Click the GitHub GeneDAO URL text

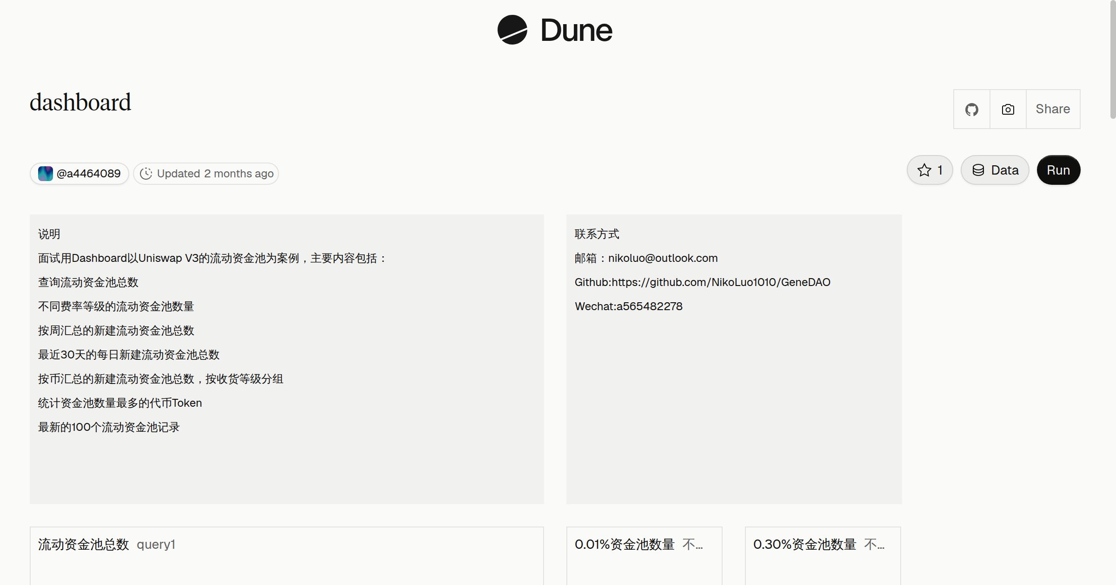pos(702,282)
